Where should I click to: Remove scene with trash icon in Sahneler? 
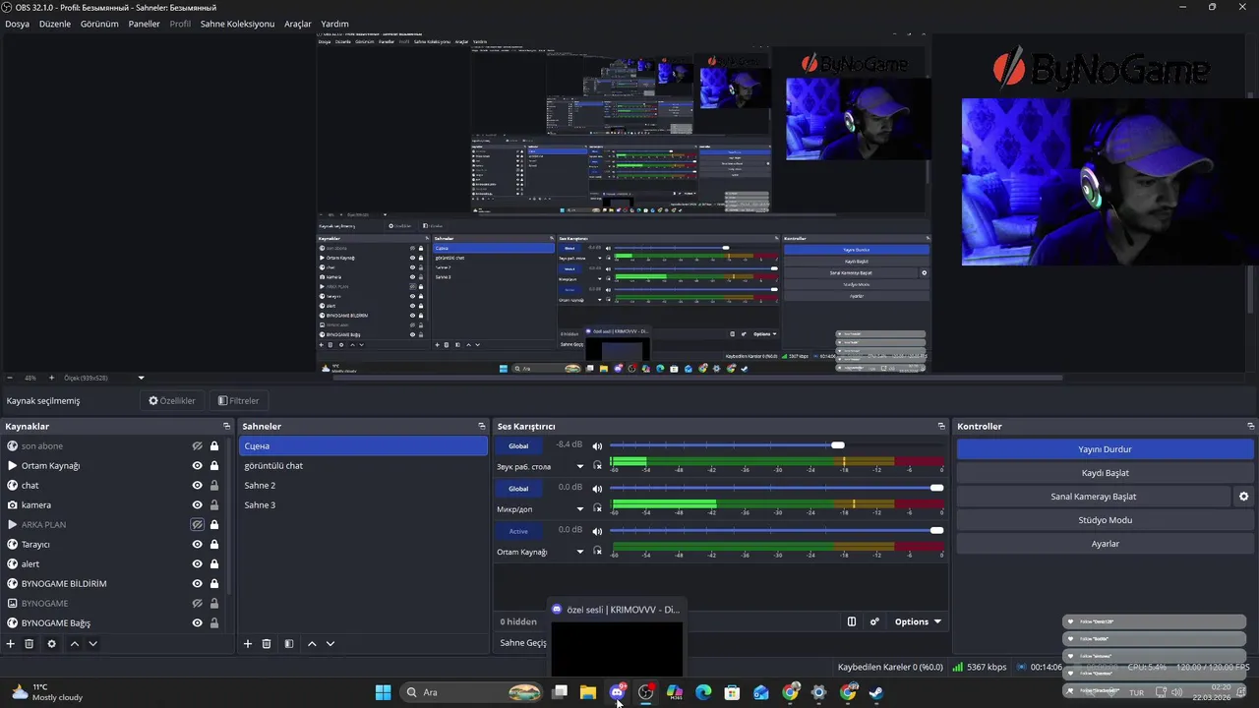coord(267,644)
